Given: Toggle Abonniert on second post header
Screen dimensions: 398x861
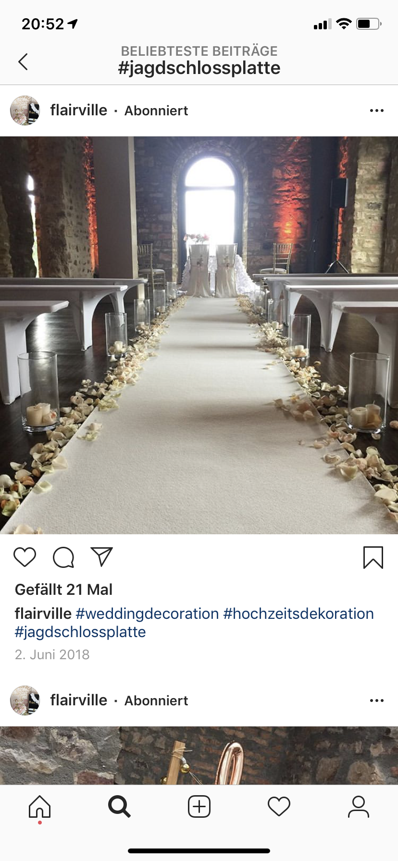Looking at the screenshot, I should click(x=156, y=701).
